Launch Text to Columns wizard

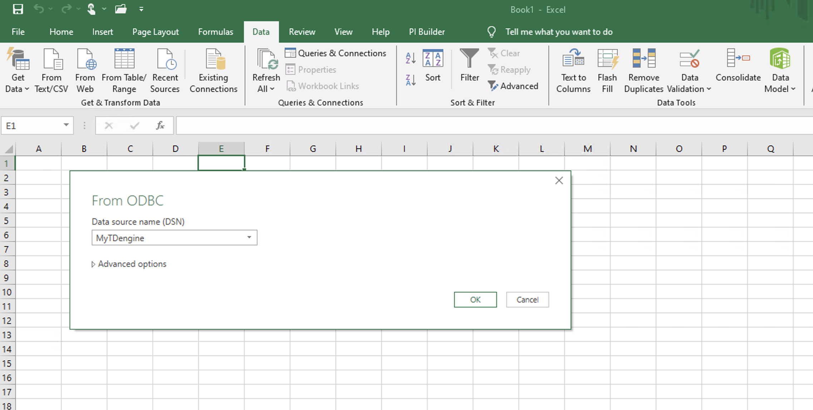[x=573, y=70]
